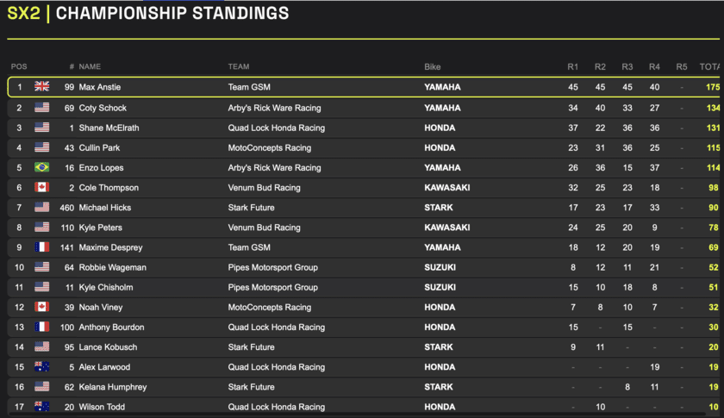Click Australia flag beside Alex Larwood
Viewport: 724px width, 418px height.
tap(41, 367)
